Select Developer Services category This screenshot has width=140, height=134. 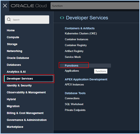pyautogui.click(x=29, y=79)
